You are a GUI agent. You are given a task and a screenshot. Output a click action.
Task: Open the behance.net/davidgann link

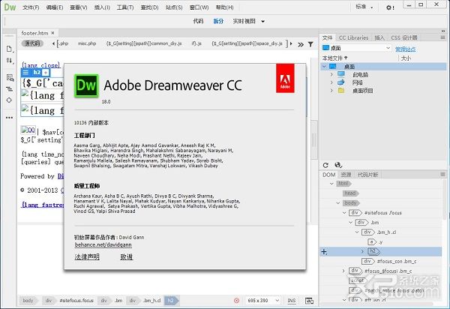[x=103, y=244]
